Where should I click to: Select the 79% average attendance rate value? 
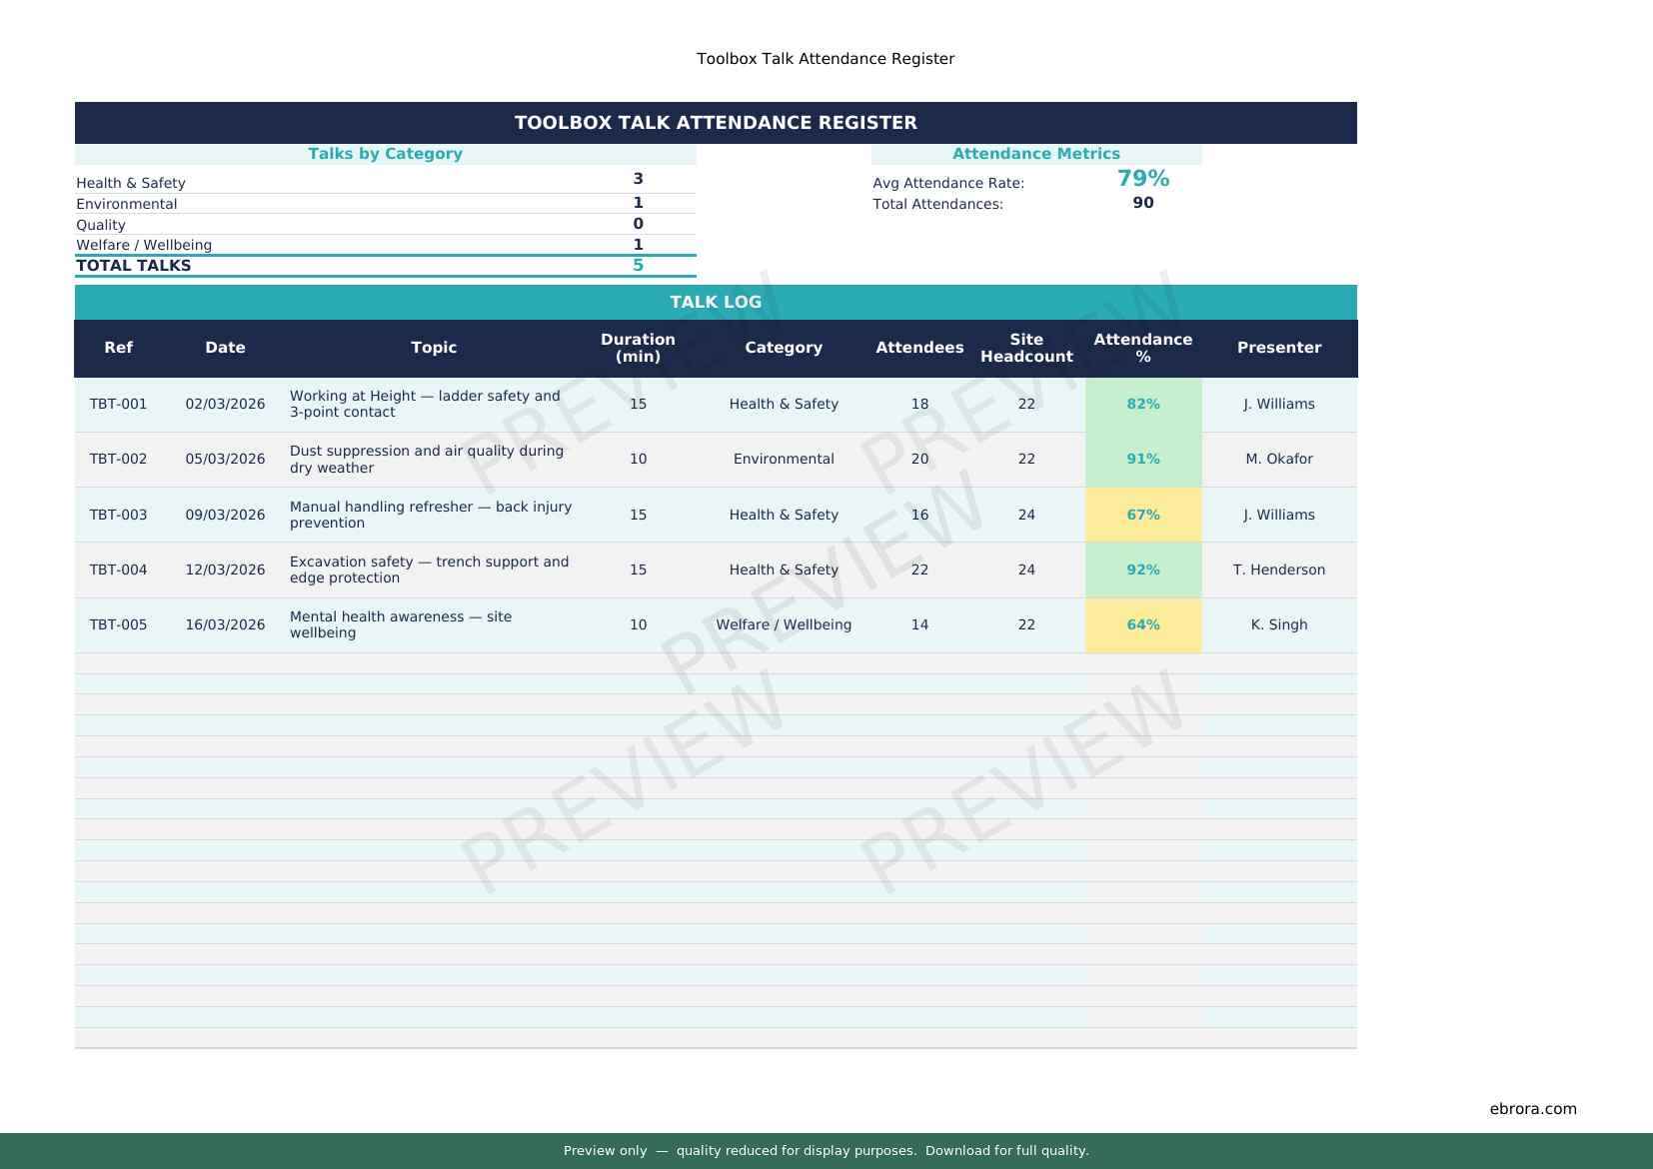point(1142,179)
